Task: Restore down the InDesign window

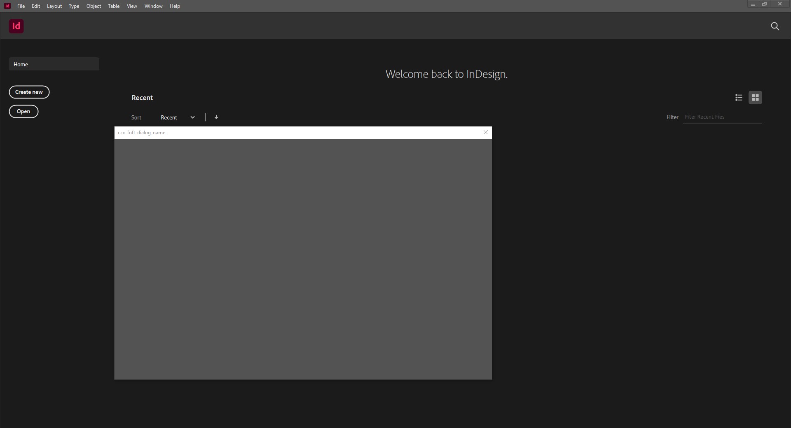Action: (765, 5)
